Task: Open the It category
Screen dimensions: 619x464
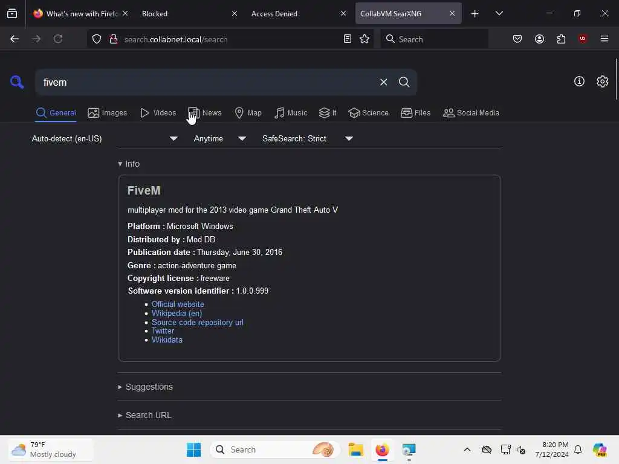Action: [x=328, y=113]
